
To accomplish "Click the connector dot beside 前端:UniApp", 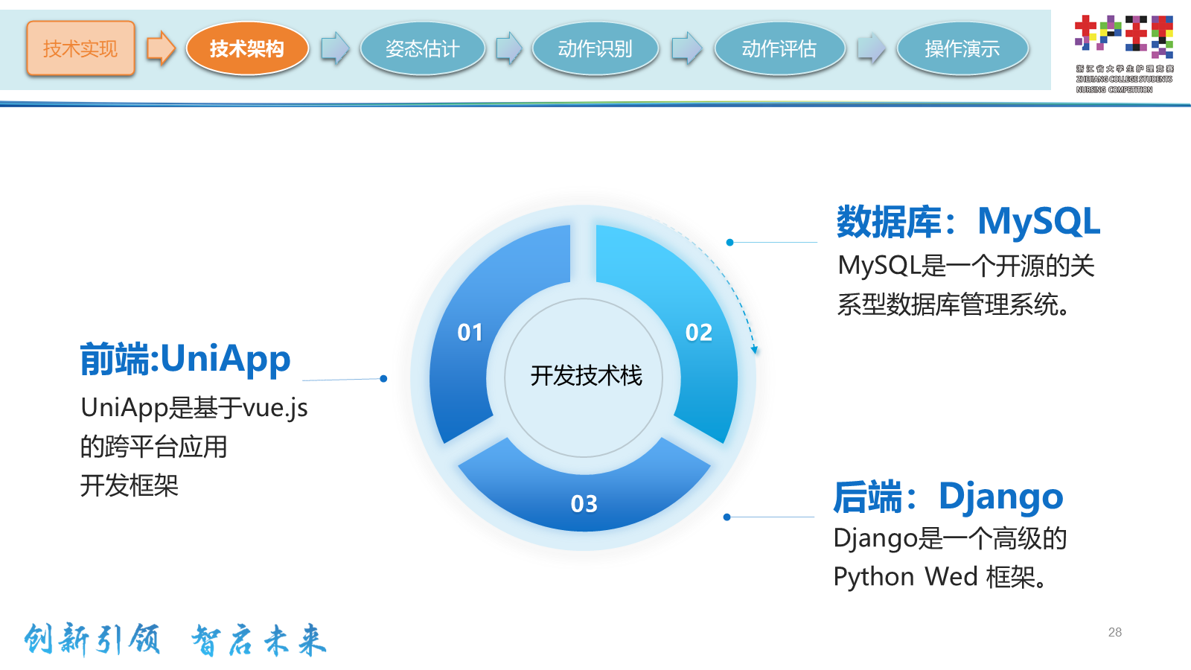I will [383, 379].
